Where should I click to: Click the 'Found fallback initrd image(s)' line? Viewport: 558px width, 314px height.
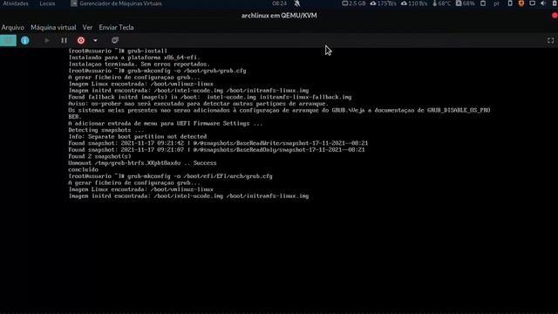(210, 97)
